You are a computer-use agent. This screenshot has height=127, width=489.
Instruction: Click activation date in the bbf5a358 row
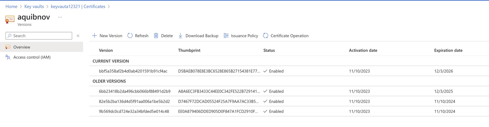point(359,71)
